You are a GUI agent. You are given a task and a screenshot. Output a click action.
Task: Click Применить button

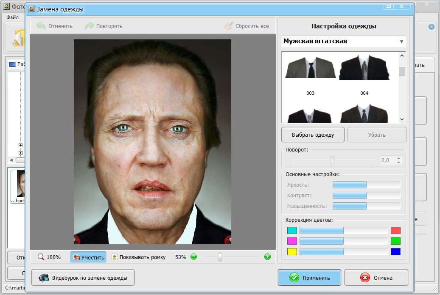tap(309, 278)
